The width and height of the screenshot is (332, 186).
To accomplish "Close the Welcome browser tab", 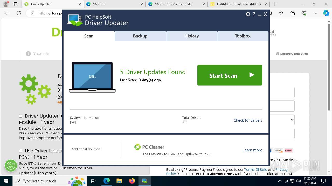I will 142,4.
